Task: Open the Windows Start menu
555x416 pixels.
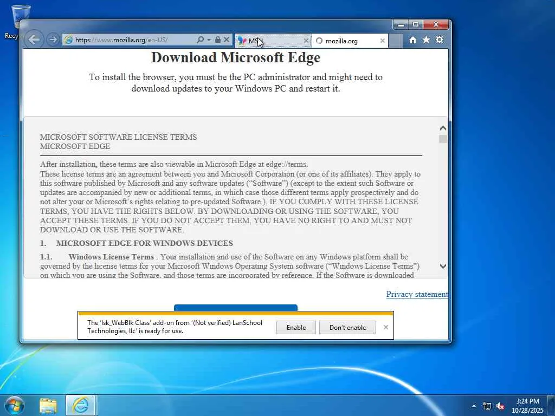Action: 14,405
